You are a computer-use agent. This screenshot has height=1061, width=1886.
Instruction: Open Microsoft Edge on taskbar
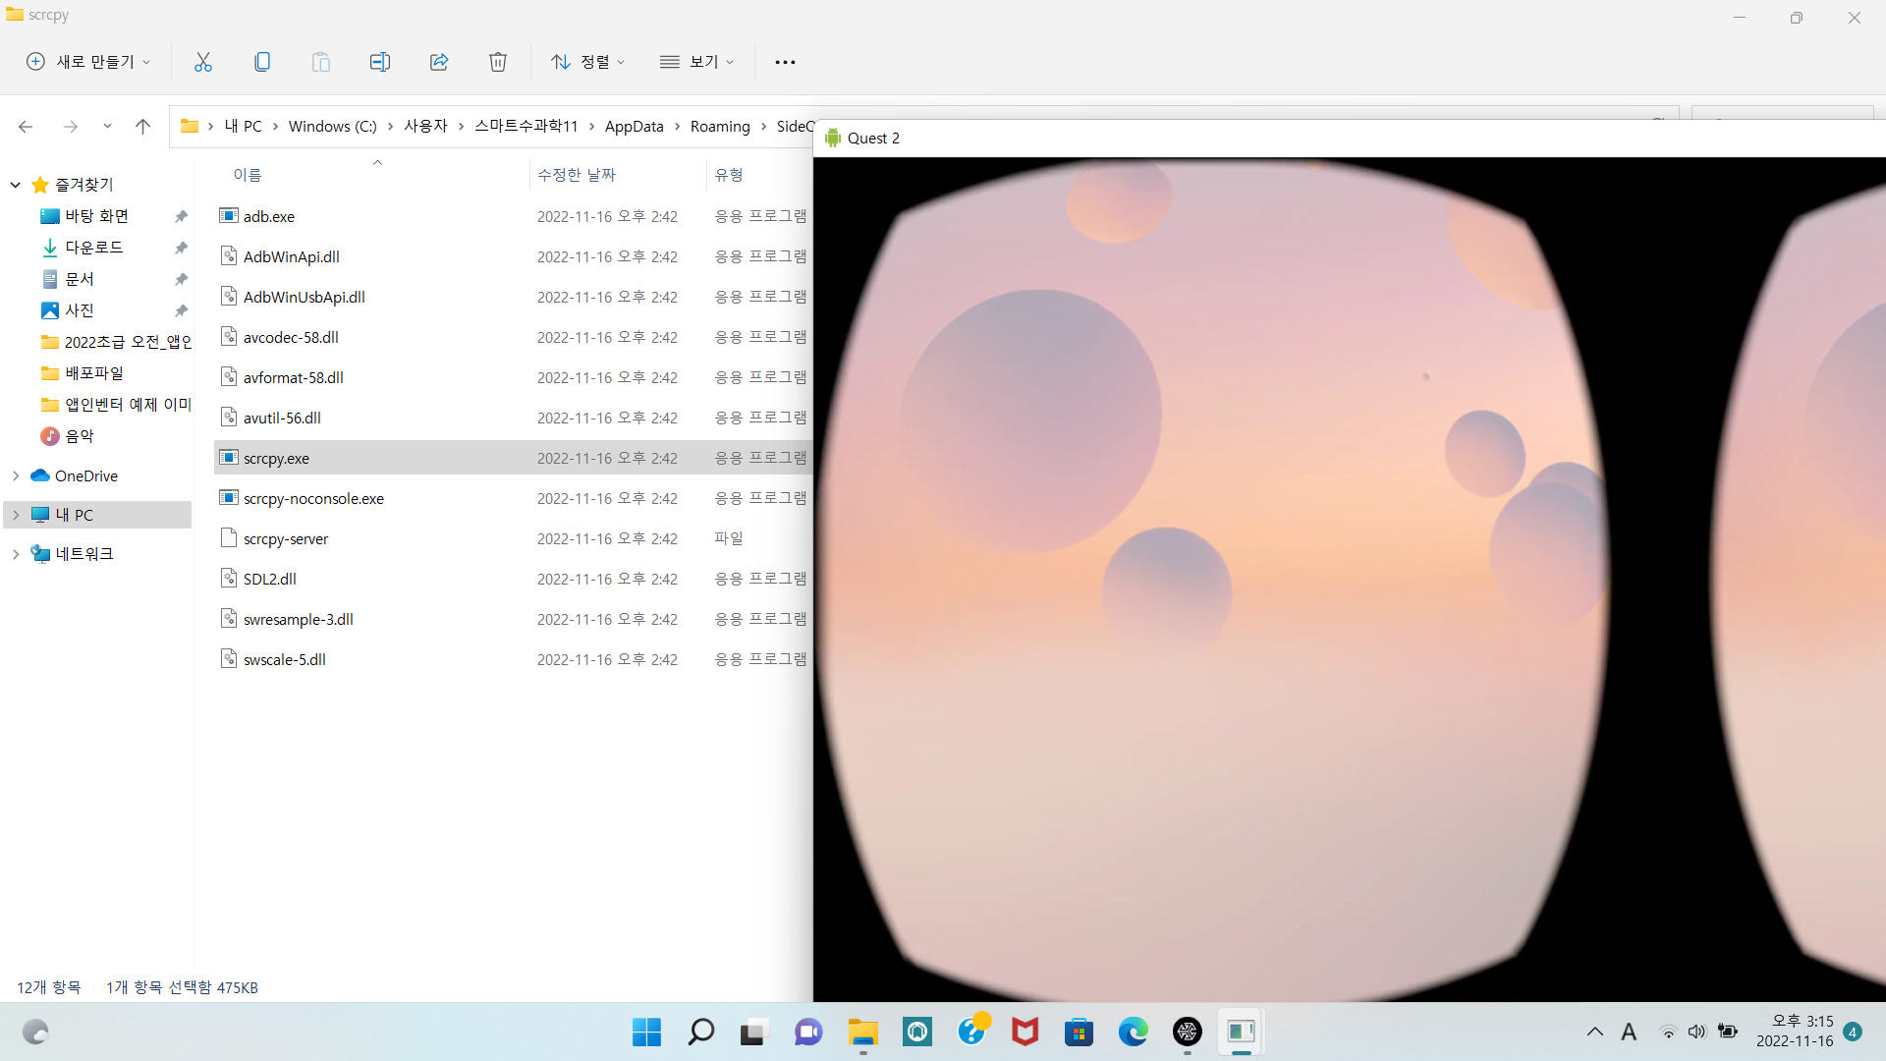[x=1133, y=1032]
